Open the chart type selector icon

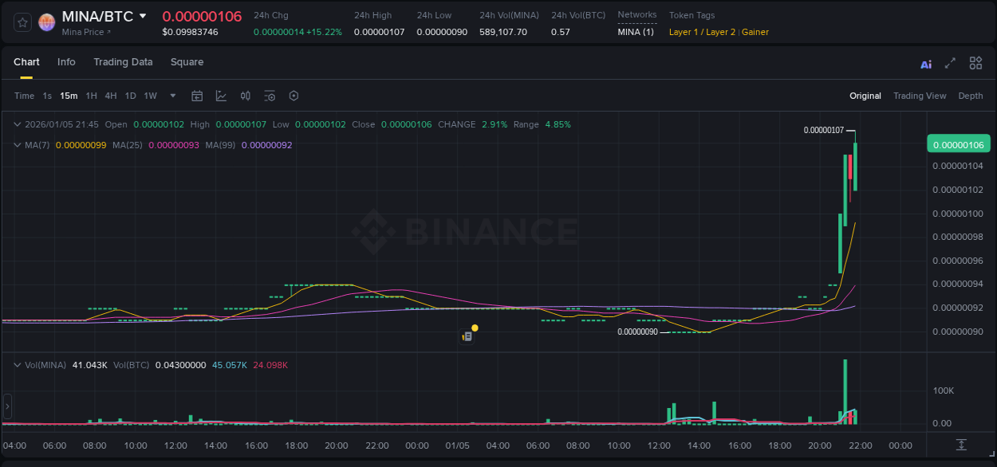[x=221, y=96]
